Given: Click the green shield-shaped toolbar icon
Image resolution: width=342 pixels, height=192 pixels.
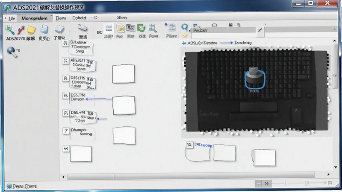Looking at the screenshot, I should 142,28.
